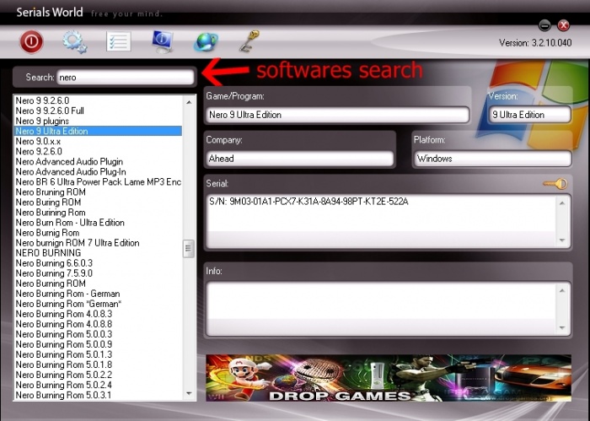Image resolution: width=590 pixels, height=421 pixels.
Task: Open the checklist icon in toolbar
Action: coord(119,41)
